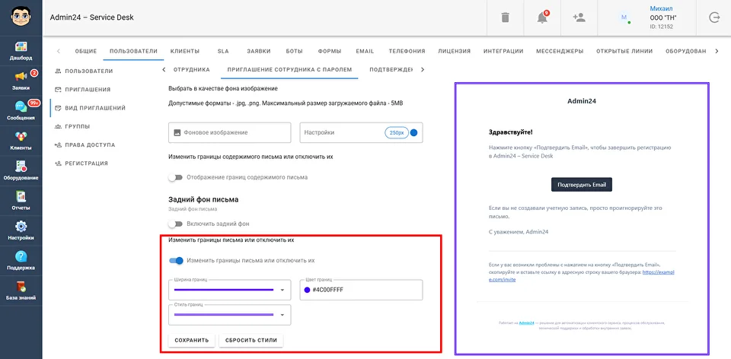Image resolution: width=731 pixels, height=359 pixels.
Task: Click the Фоновое изображение input field
Action: pos(230,132)
